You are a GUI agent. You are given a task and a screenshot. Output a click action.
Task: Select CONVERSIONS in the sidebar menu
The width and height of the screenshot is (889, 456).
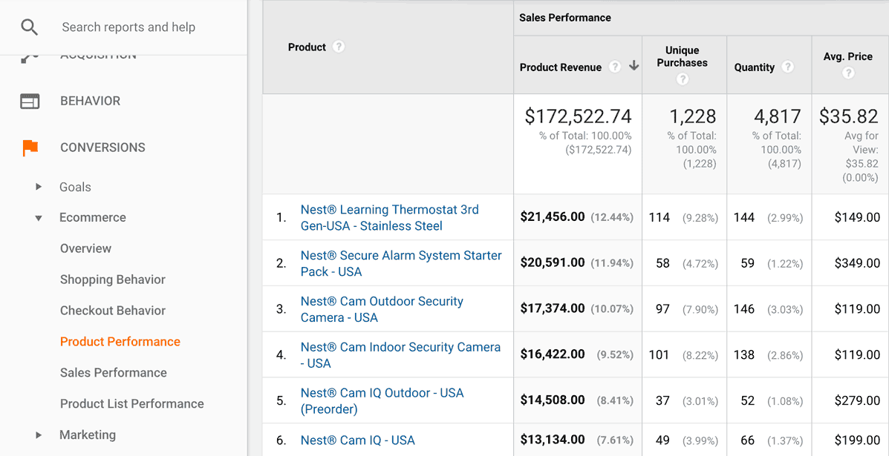[x=102, y=147]
